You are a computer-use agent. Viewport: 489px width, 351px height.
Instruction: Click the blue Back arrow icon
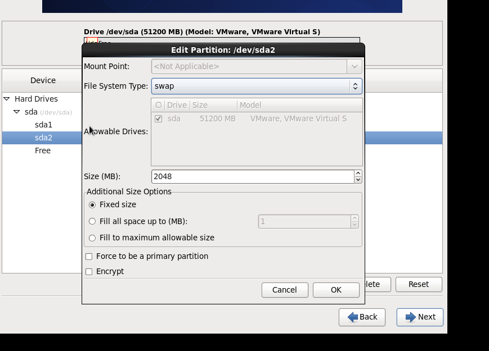(353, 317)
